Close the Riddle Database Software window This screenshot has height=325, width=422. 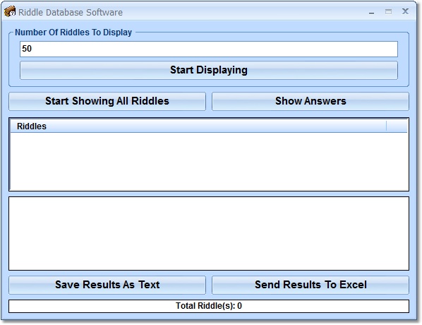coord(405,11)
